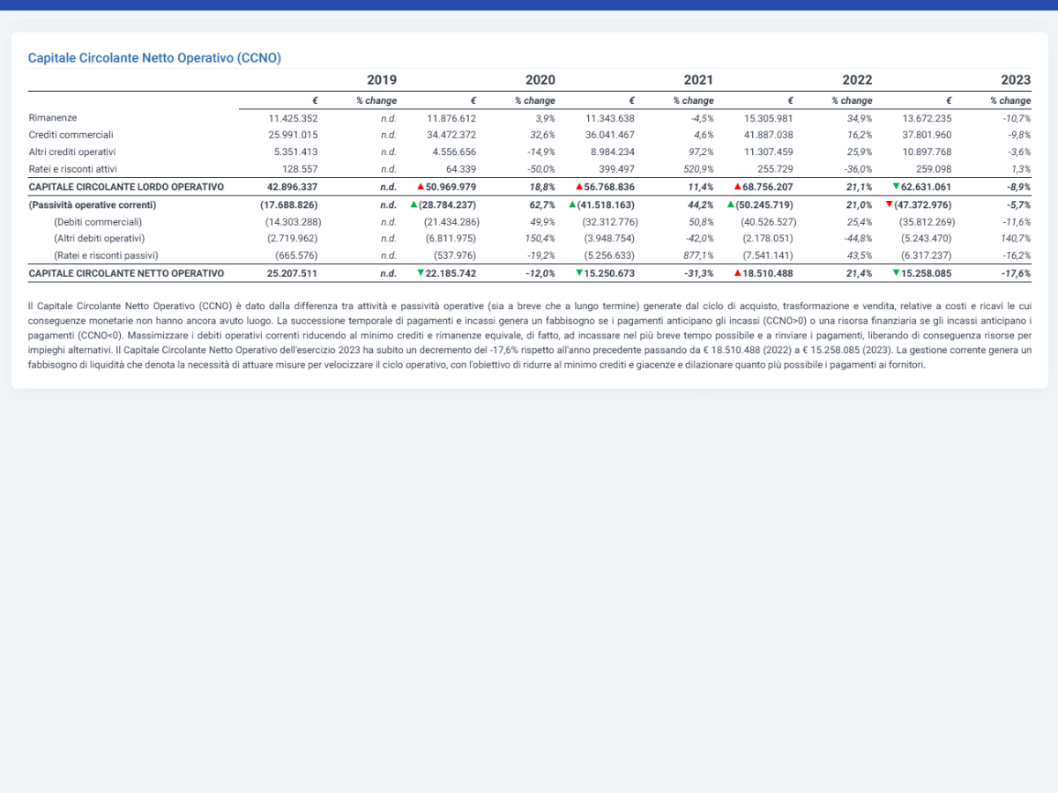Click the green up arrow beside (50.245.719)

(x=732, y=204)
